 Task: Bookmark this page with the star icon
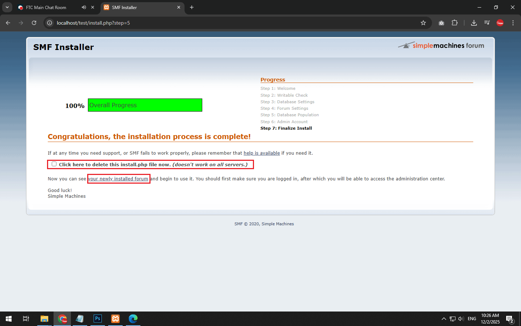[x=423, y=23]
